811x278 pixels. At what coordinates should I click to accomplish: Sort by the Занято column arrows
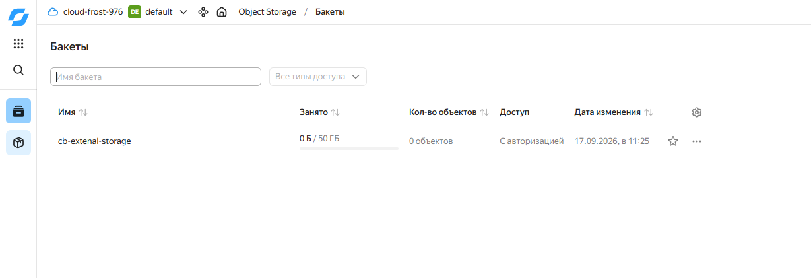(335, 112)
